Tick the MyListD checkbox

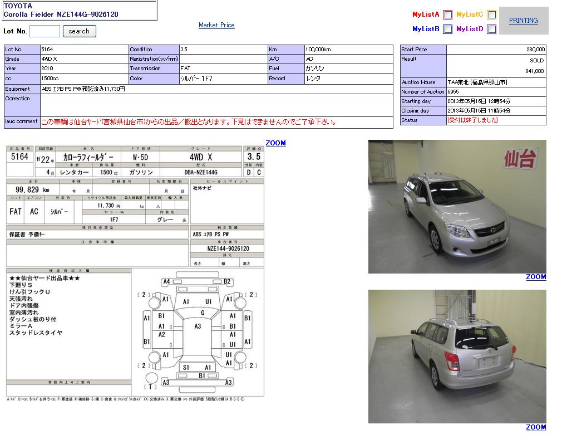pos(491,30)
